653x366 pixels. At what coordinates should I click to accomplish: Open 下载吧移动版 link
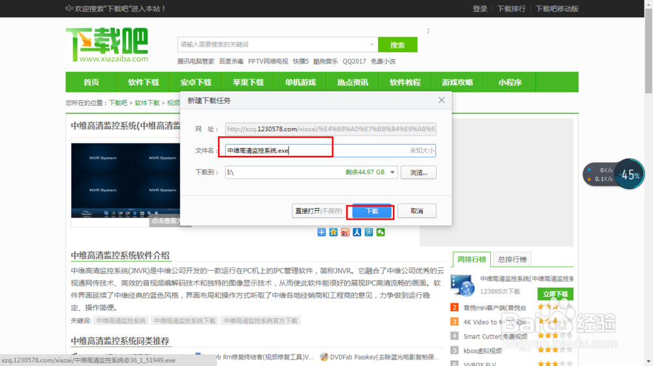[x=557, y=8]
